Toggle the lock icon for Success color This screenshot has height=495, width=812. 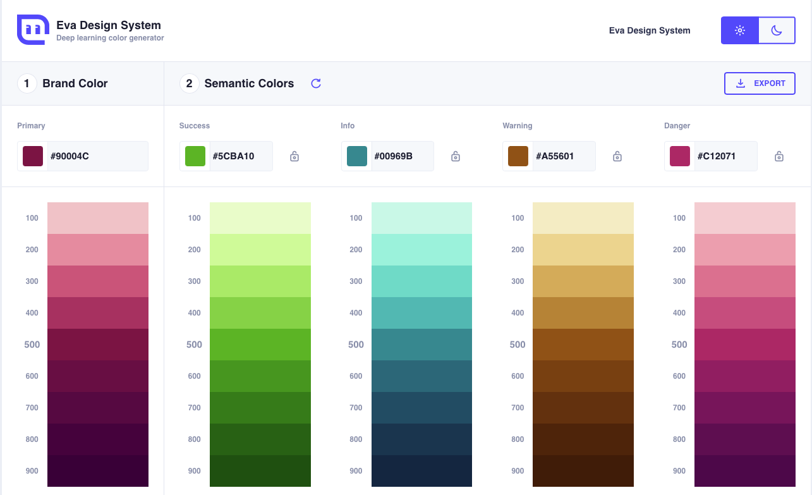(294, 156)
